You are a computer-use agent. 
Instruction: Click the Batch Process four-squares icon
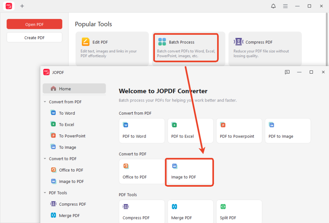pos(162,42)
